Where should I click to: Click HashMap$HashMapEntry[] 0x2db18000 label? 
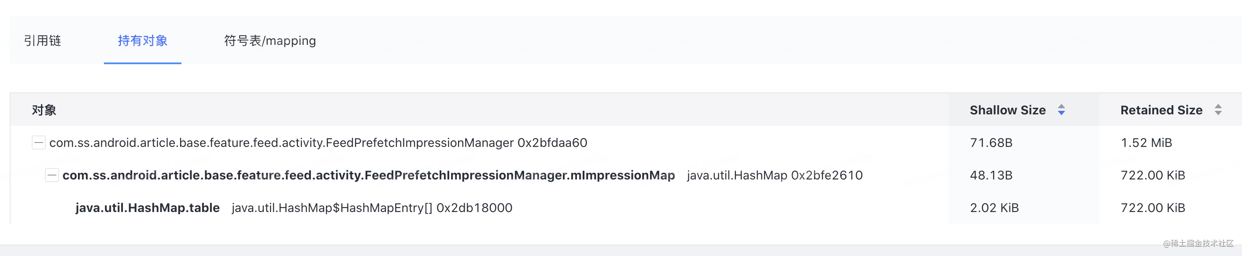372,208
